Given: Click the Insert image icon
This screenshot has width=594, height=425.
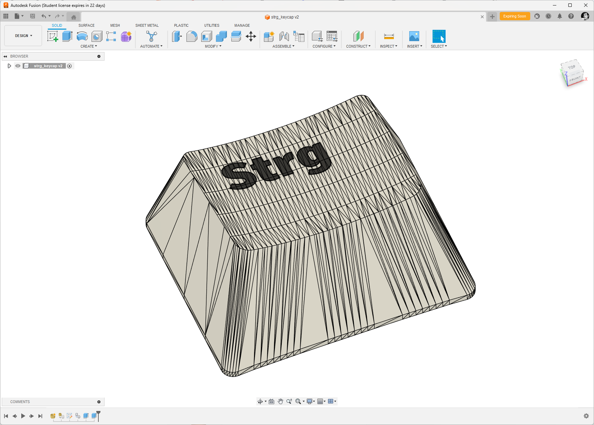Looking at the screenshot, I should [x=414, y=36].
